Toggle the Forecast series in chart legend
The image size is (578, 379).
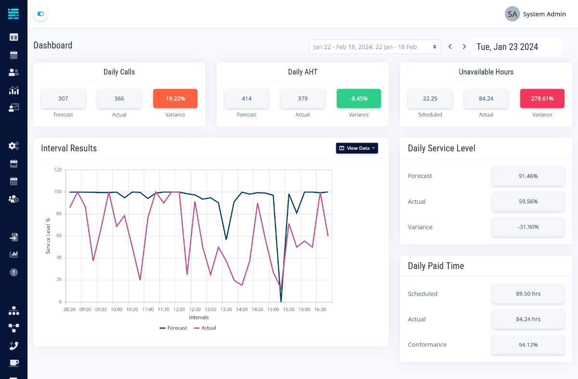173,327
